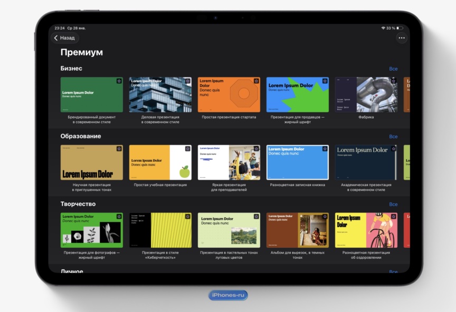
Task: Open the Деловая презентация building template
Action: click(x=160, y=95)
